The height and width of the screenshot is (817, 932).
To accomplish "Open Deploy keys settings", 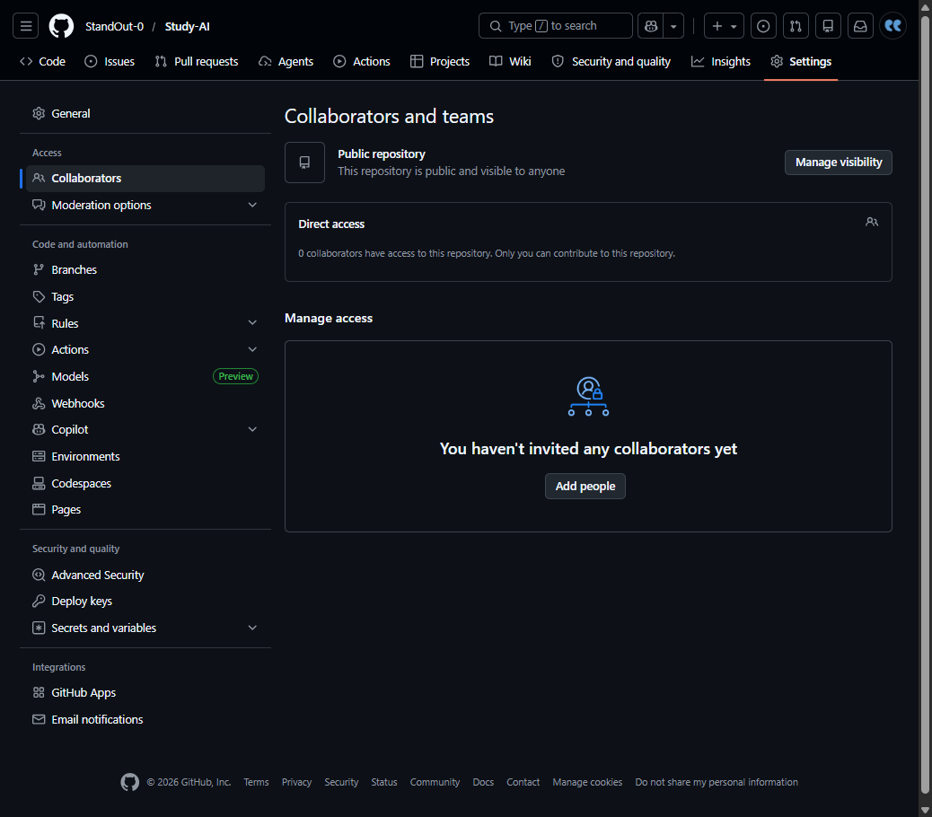I will pos(145,601).
